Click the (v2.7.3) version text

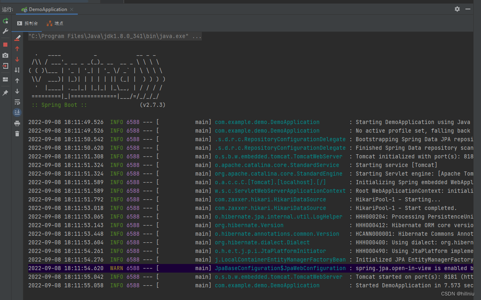152,105
